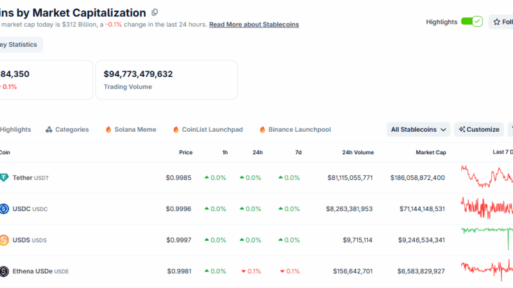Sort table by 7d column
Screen dimensions: 513x288
(x=298, y=152)
